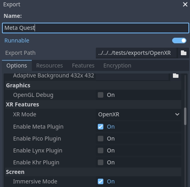The image size is (190, 187).
Task: Open the XR Mode dropdown
Action: tap(138, 114)
